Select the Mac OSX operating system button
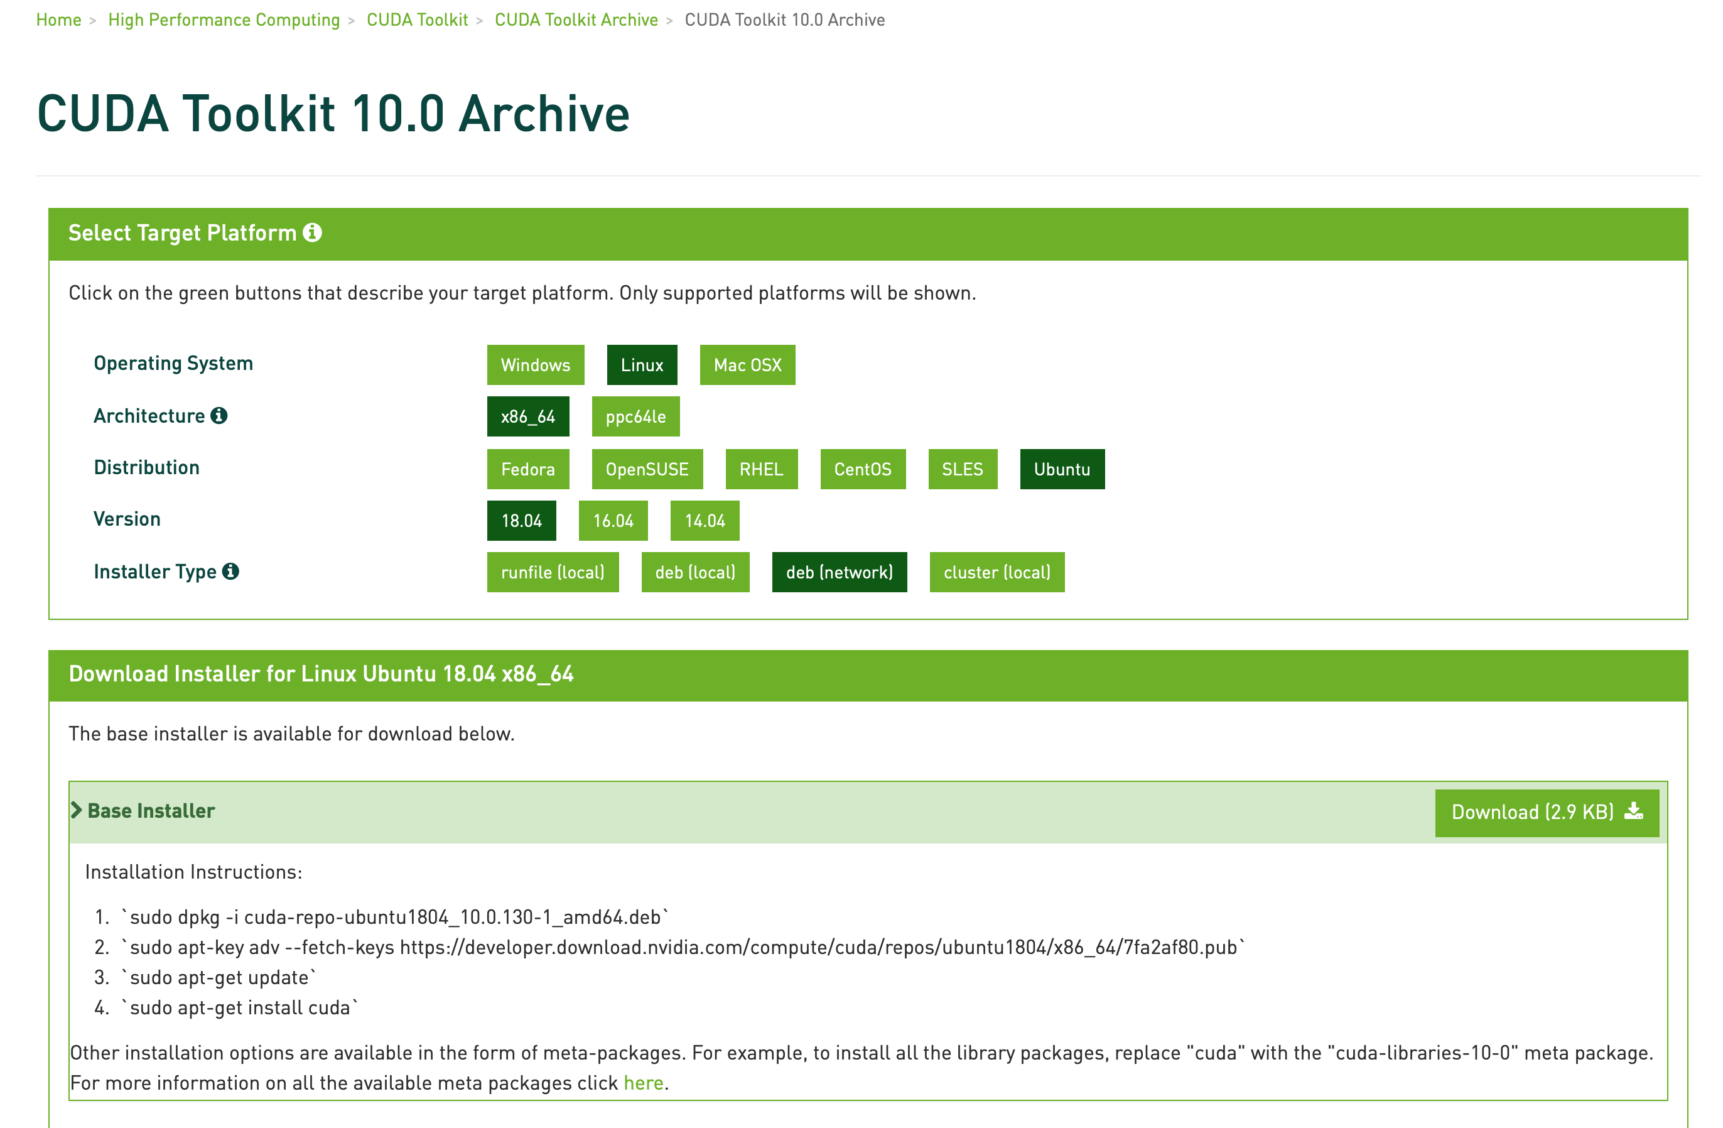This screenshot has width=1723, height=1128. 747,364
